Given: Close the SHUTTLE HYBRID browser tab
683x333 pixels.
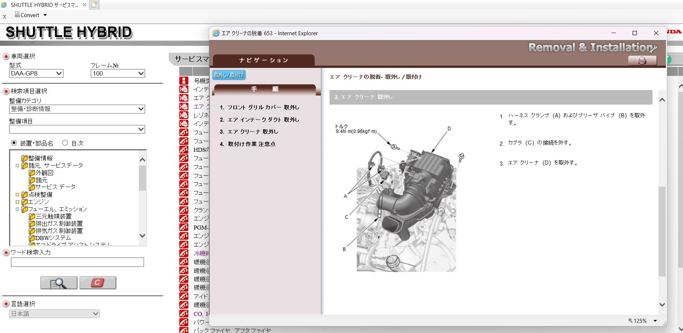Looking at the screenshot, I should click(85, 5).
